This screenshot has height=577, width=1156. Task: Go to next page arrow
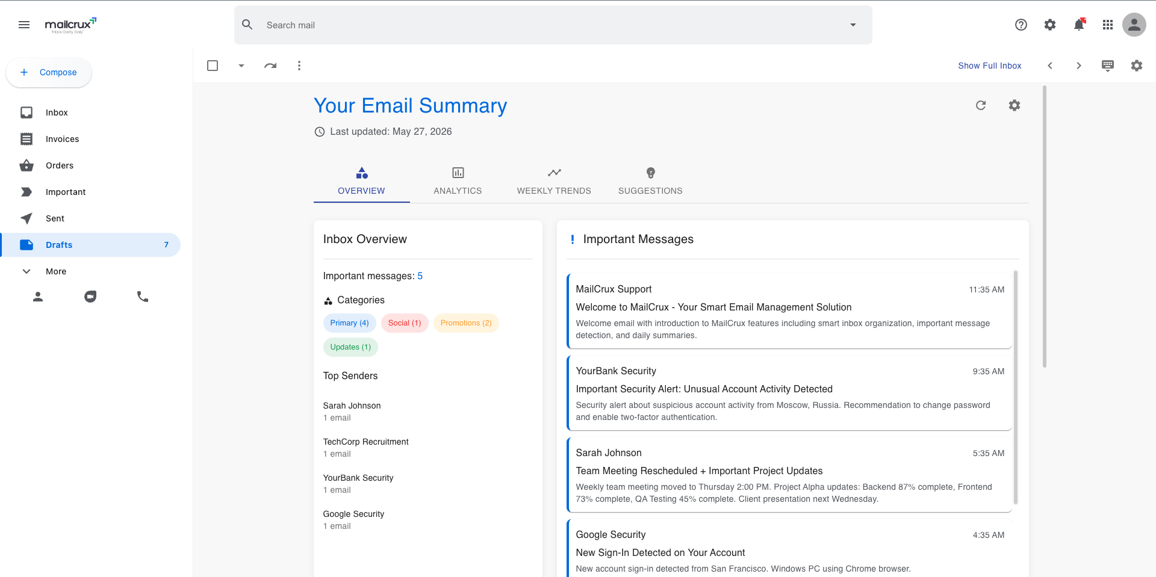pyautogui.click(x=1079, y=66)
